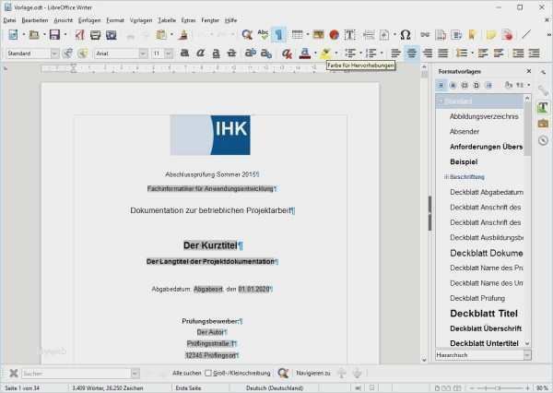Open Ansicht menu
The image size is (553, 393).
pyautogui.click(x=63, y=20)
